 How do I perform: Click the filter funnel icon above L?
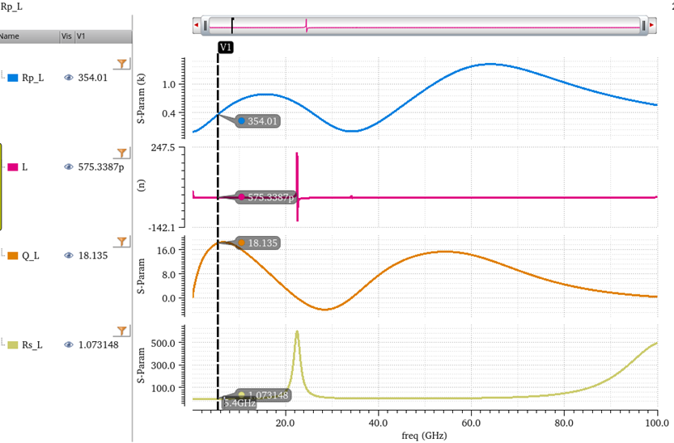(121, 152)
